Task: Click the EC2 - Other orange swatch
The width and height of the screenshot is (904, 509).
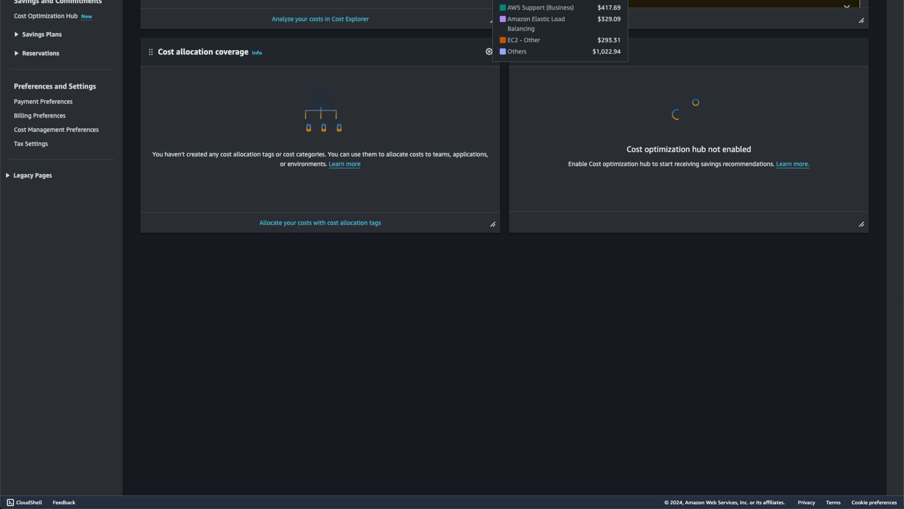Action: click(502, 40)
